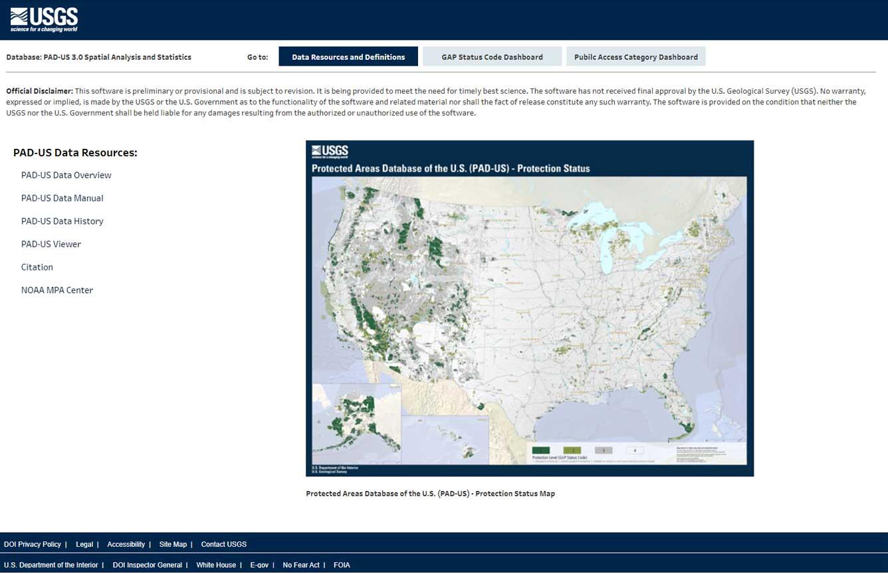Open PAD-US Data History link
The width and height of the screenshot is (888, 574).
click(62, 221)
